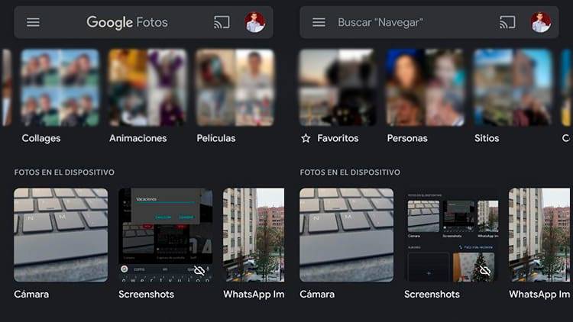Viewport: 573px width, 322px height.
Task: Open profile avatar beside the search bar
Action: click(541, 23)
